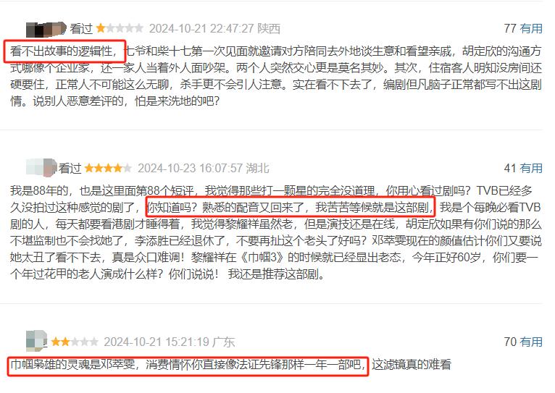Click the two-star rating of Guangdong review
The image size is (555, 393).
[75, 342]
